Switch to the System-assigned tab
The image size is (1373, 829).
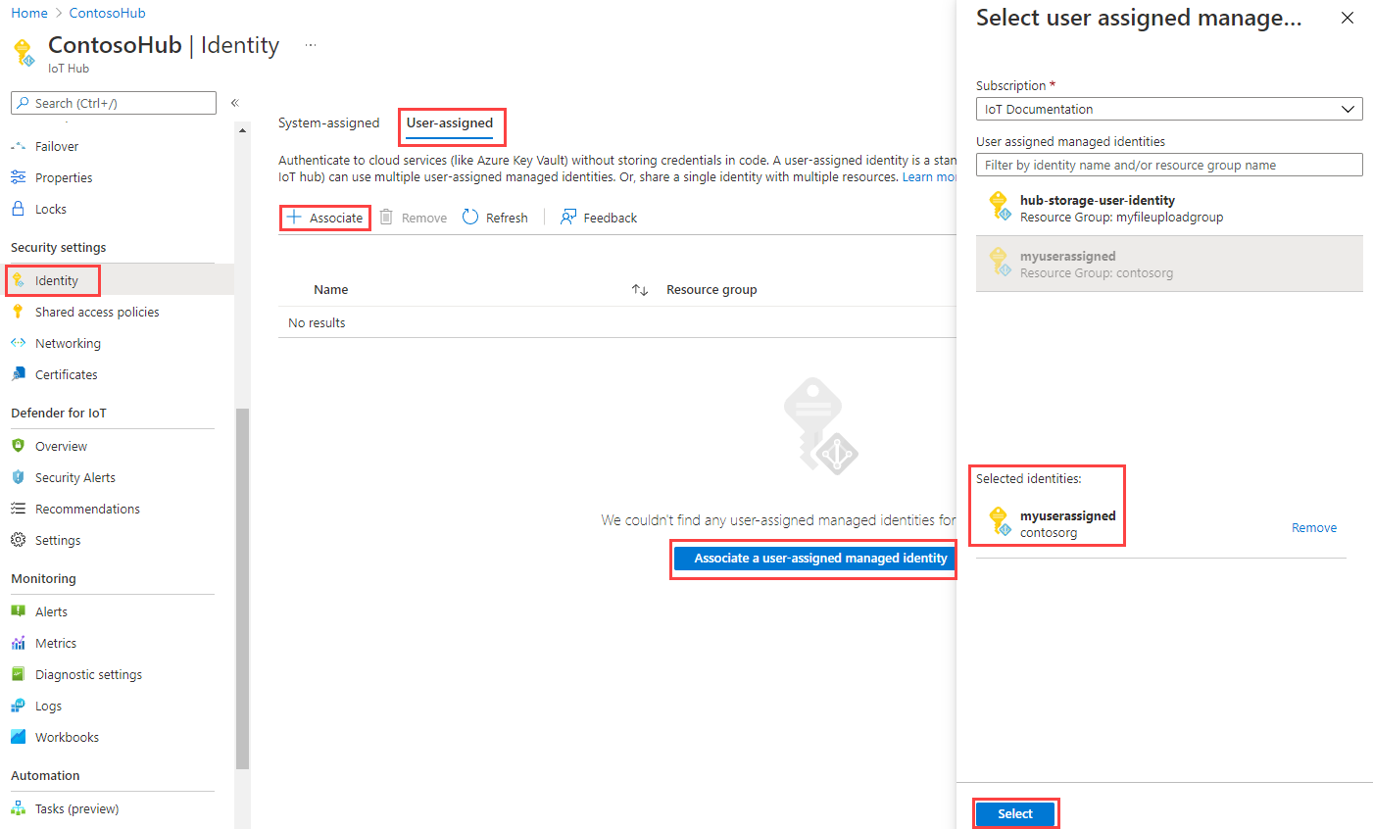pyautogui.click(x=328, y=122)
